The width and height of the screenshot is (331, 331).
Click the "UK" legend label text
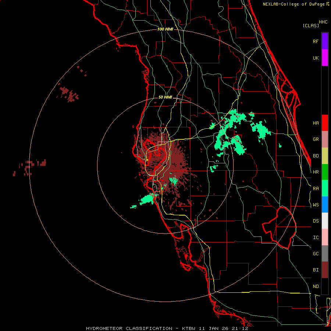[316, 58]
